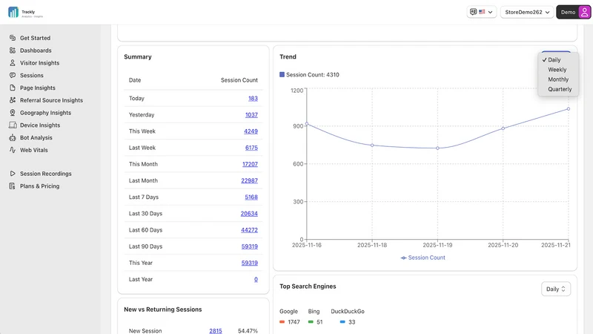Click the 2025-11-19 chart data point
The height and width of the screenshot is (334, 593).
(437, 148)
